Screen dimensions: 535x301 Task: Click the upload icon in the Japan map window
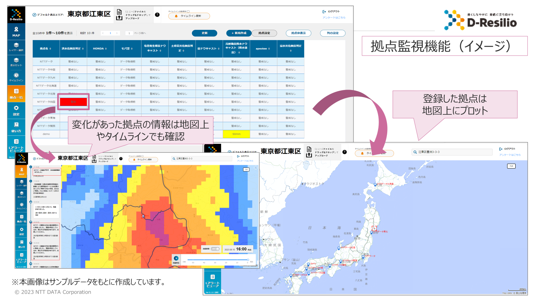(309, 152)
